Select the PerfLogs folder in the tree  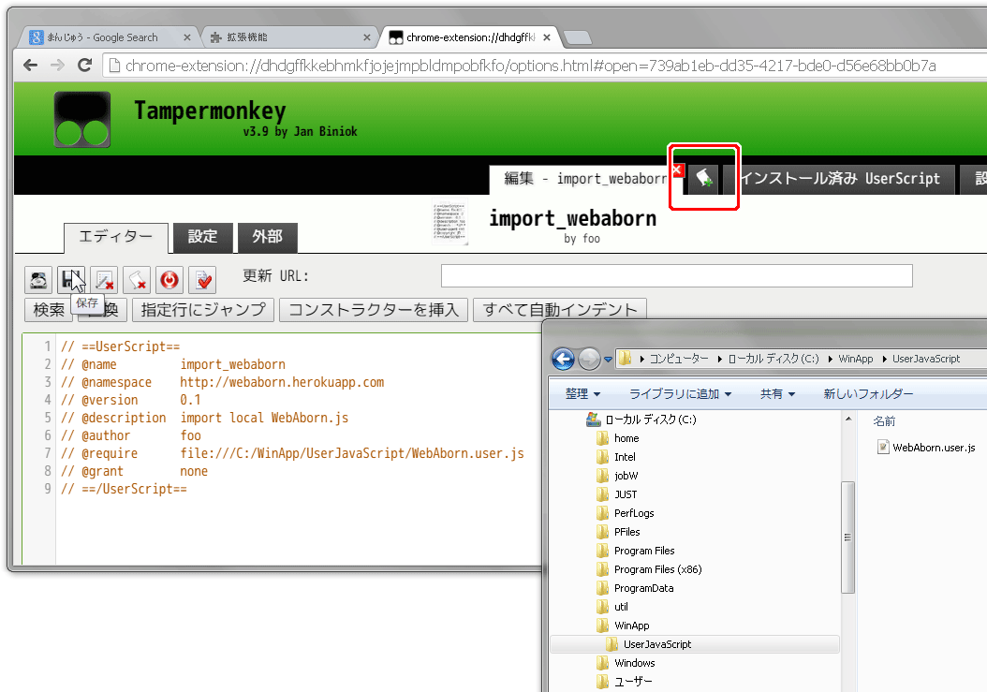point(625,513)
